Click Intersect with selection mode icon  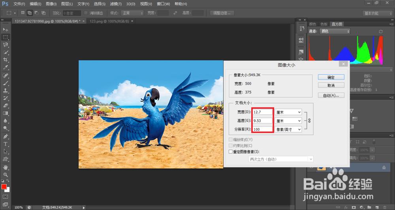pyautogui.click(x=43, y=13)
